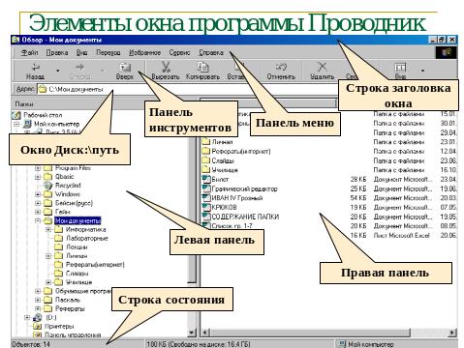
Task: Collapse the Мои документы tree node
Action: click(x=38, y=220)
